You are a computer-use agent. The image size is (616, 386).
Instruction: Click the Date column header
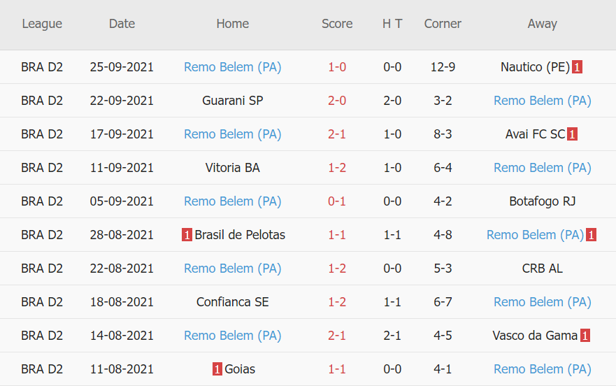click(x=122, y=24)
